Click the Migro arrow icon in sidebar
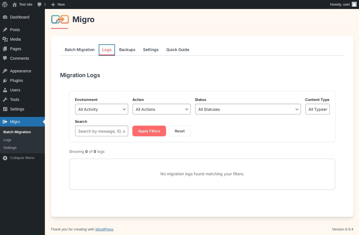Viewport: 359px width, 235px height. [5, 122]
